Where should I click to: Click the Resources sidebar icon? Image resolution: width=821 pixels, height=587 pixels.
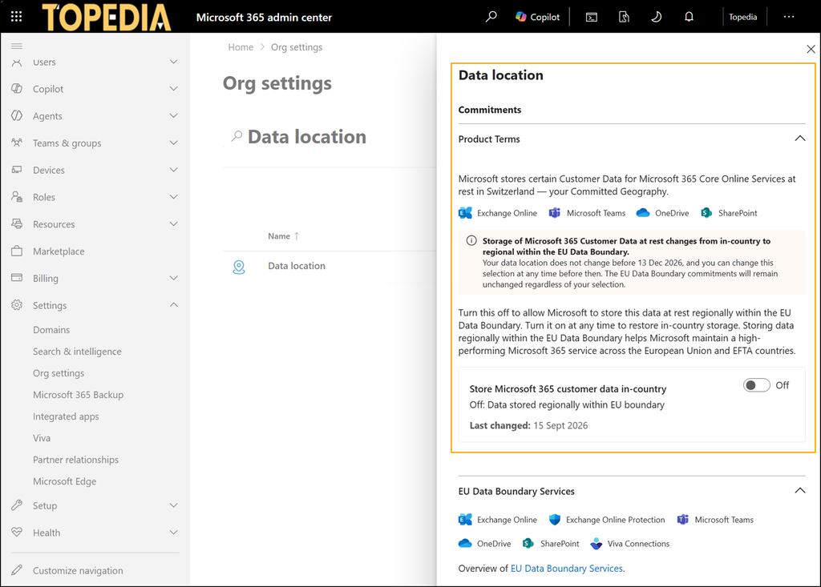[x=17, y=224]
